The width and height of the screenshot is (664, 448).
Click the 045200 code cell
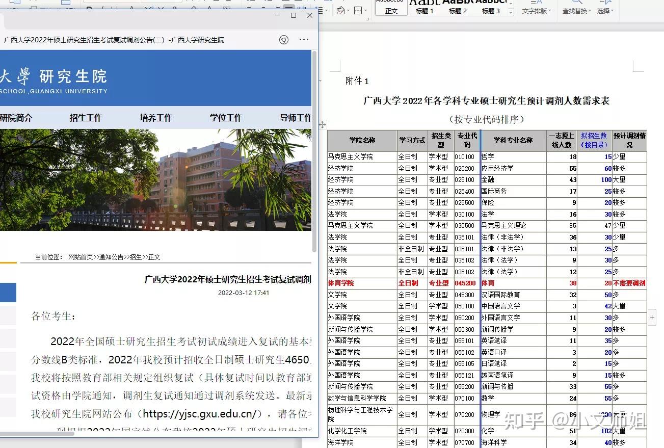click(x=467, y=283)
